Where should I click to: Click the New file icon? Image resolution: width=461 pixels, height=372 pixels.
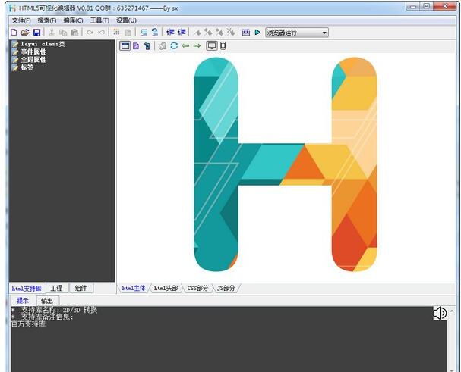coord(14,33)
